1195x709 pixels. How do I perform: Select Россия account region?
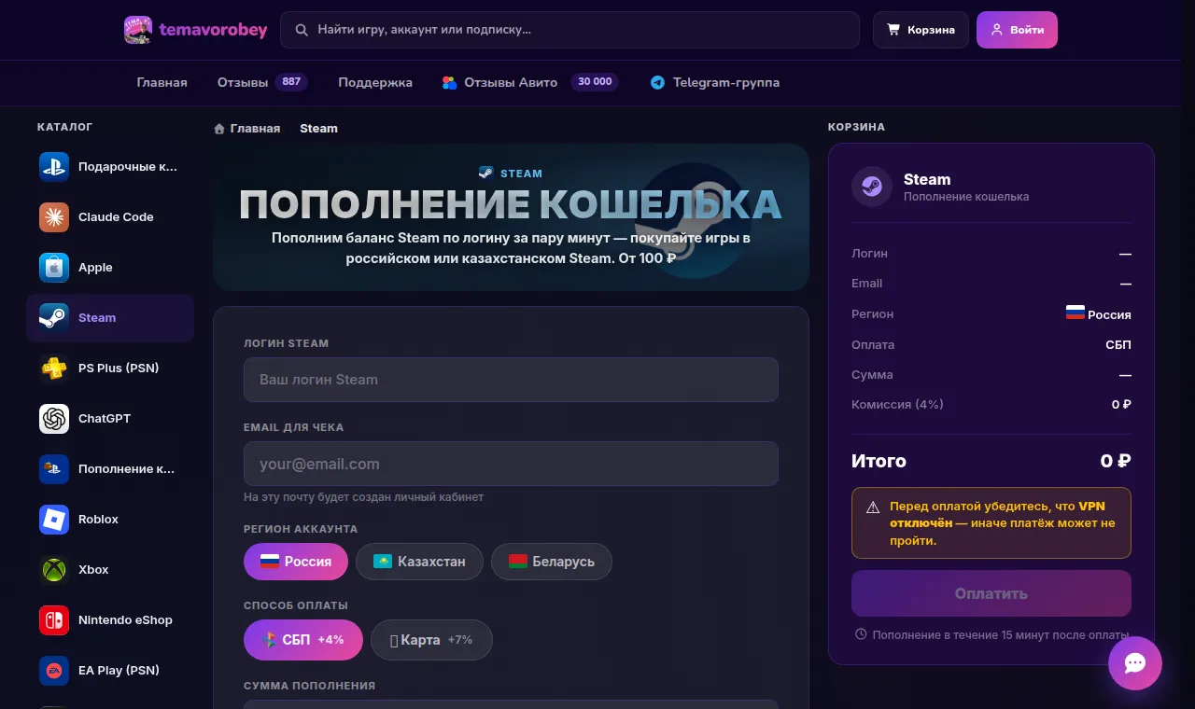[296, 562]
